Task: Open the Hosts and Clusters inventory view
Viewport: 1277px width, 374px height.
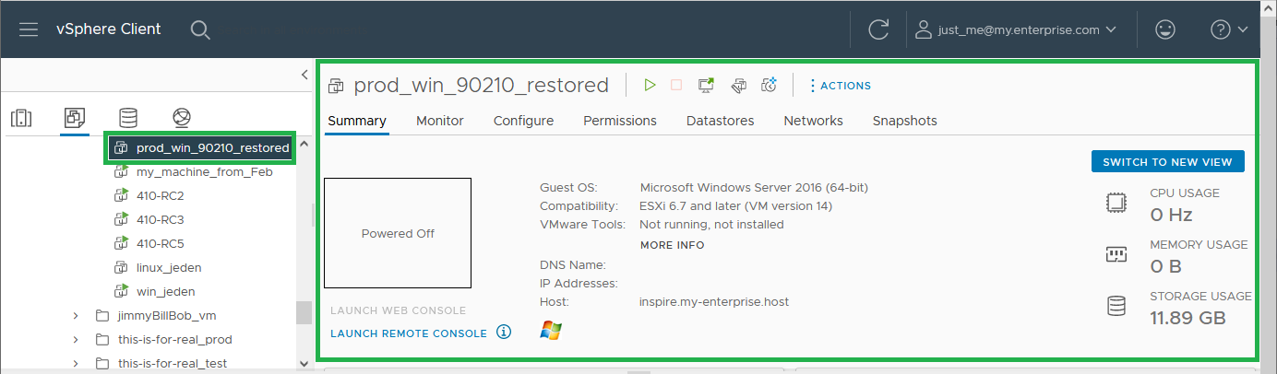Action: coord(21,118)
